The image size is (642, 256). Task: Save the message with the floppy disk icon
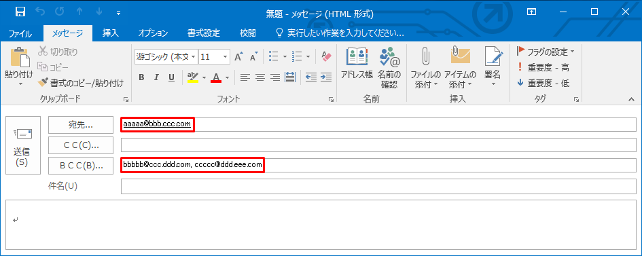[20, 12]
